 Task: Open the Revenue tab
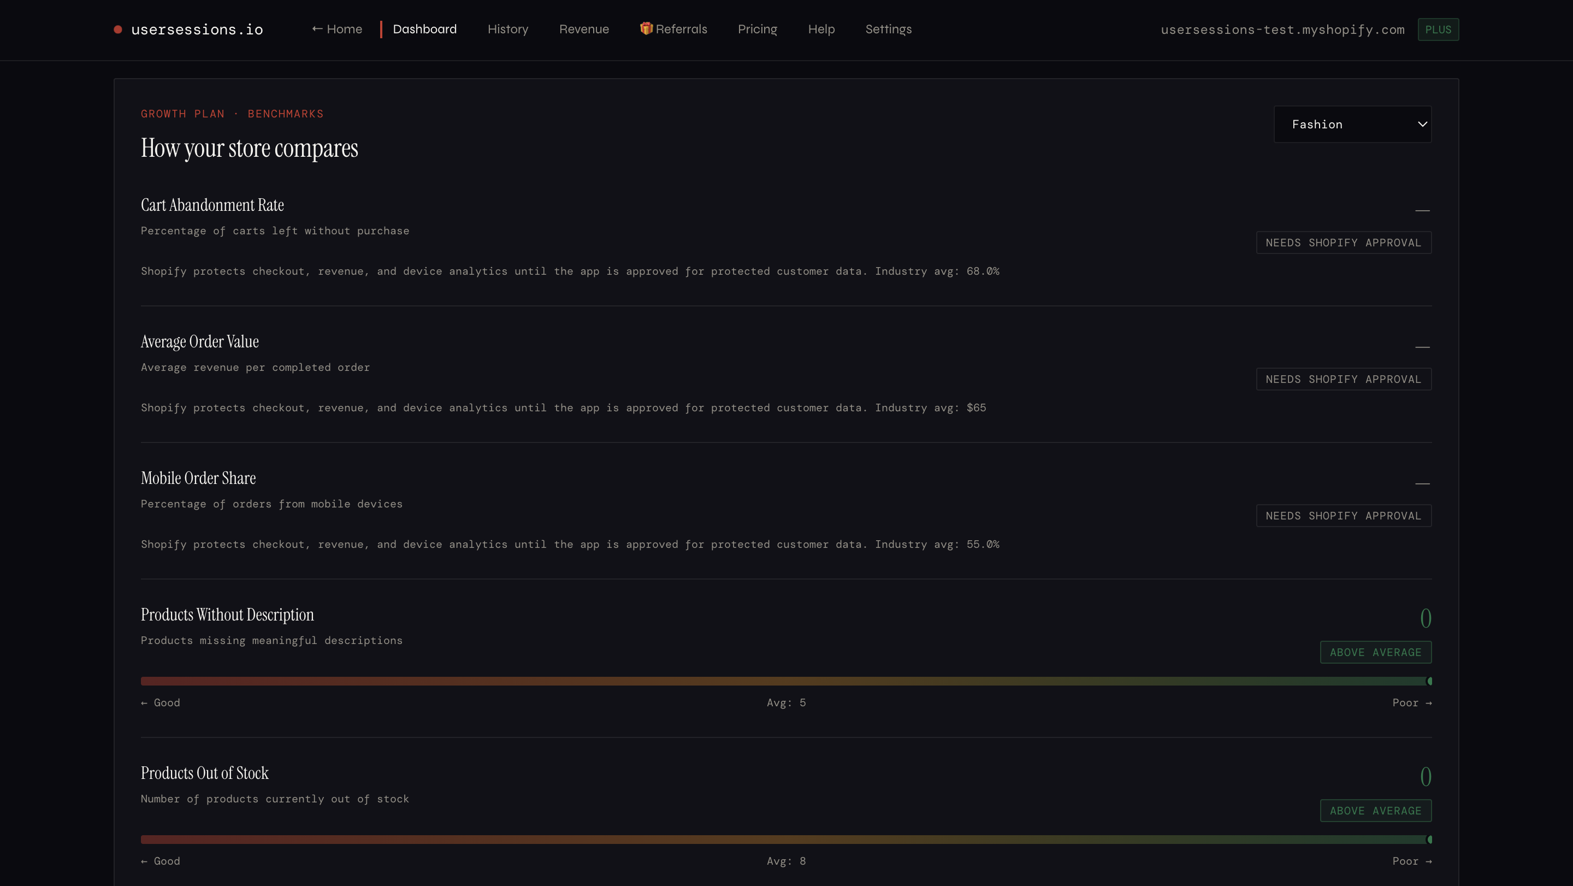584,29
